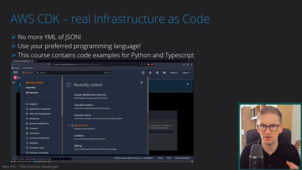The width and height of the screenshot is (302, 170).
Task: Open the account name dropdown
Action: (x=186, y=73)
